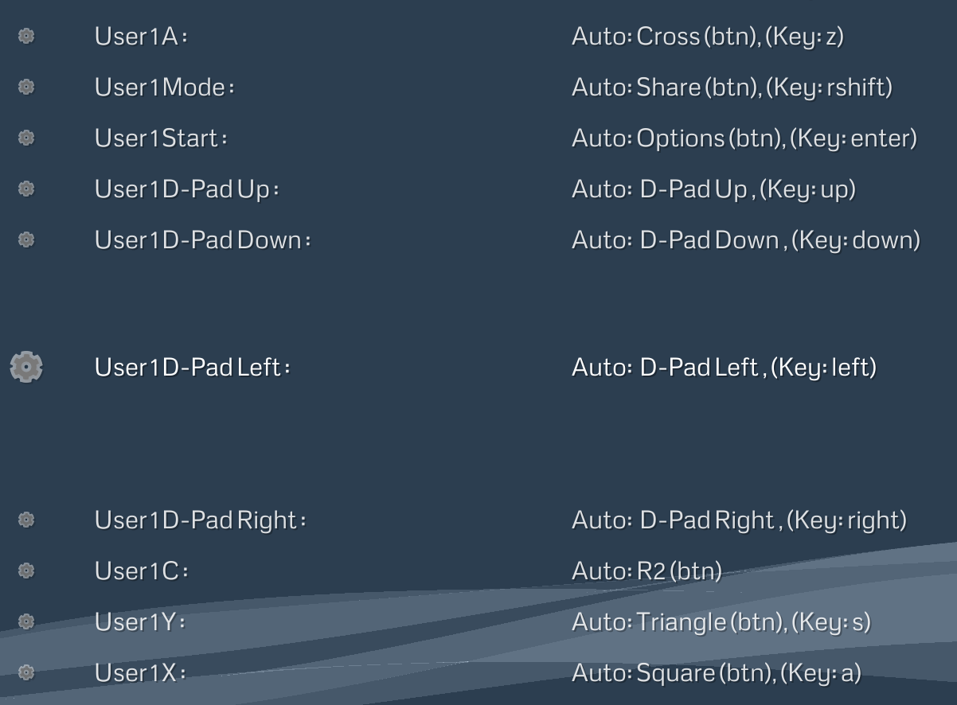Open the User 1 Start binding

(478, 138)
